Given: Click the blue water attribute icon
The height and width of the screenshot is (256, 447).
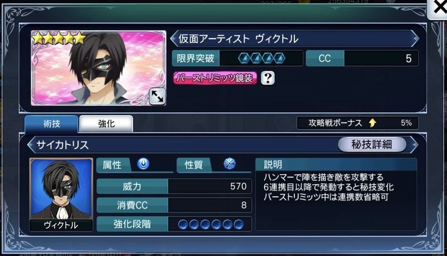Looking at the screenshot, I should pyautogui.click(x=143, y=164).
